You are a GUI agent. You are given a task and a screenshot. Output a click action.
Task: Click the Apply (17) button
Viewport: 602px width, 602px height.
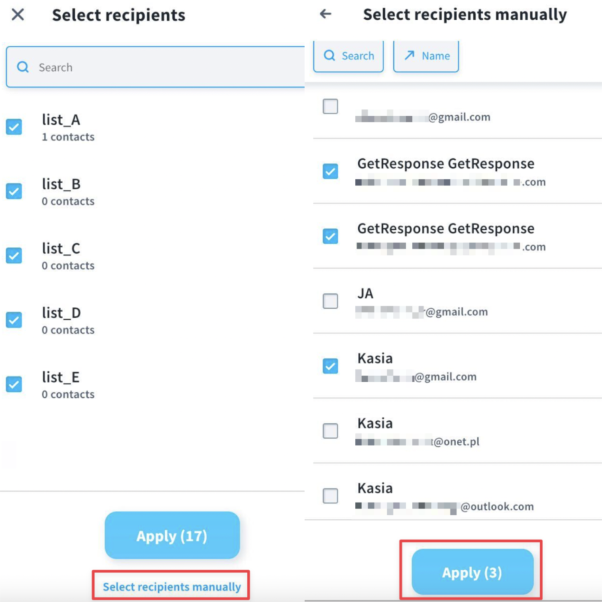tap(172, 535)
